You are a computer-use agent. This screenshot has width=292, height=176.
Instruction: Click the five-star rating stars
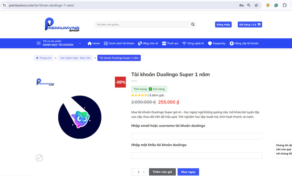click(139, 95)
